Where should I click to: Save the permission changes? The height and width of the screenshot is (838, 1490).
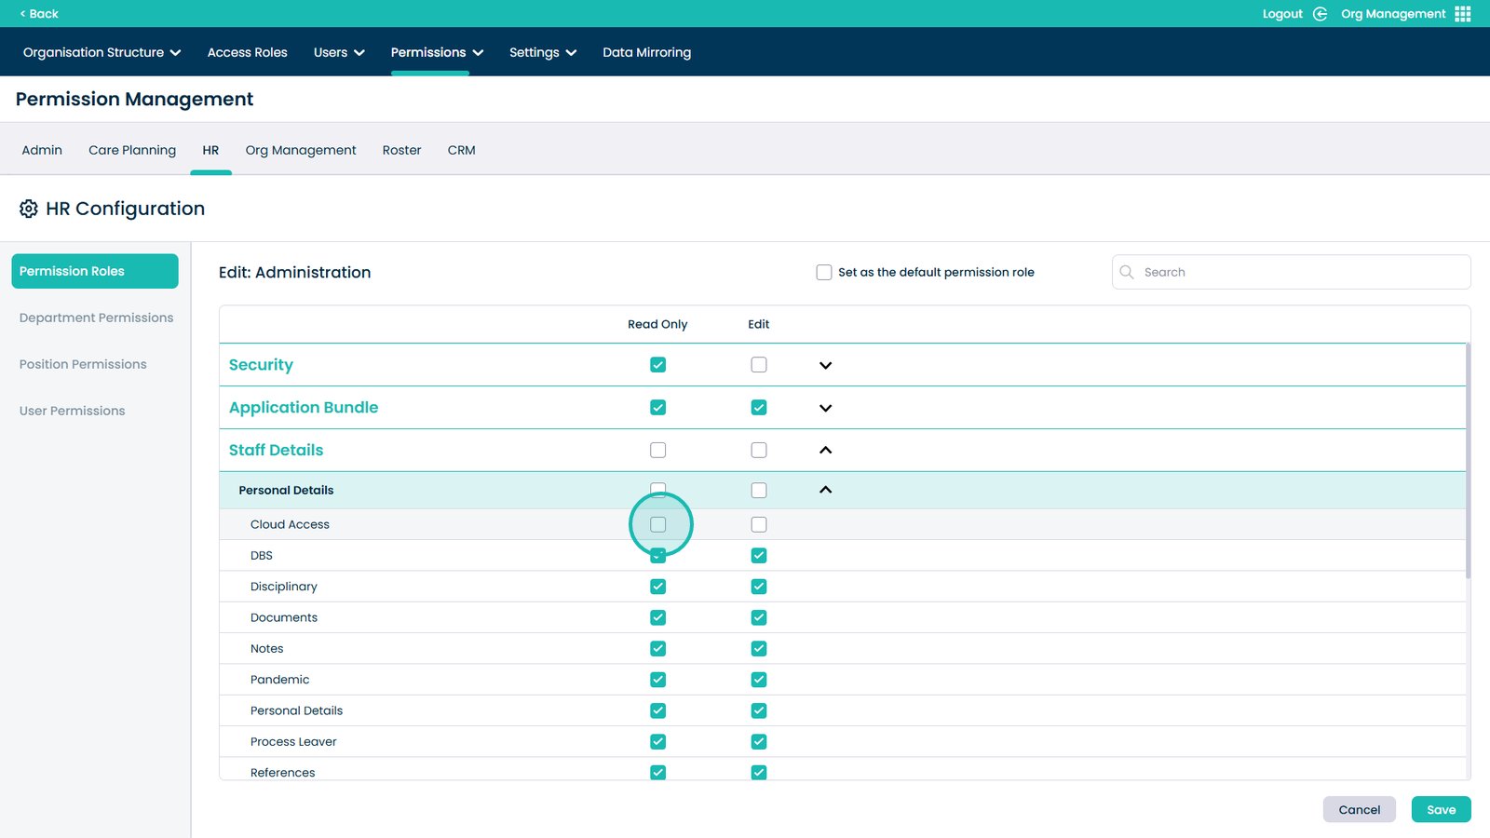point(1441,810)
